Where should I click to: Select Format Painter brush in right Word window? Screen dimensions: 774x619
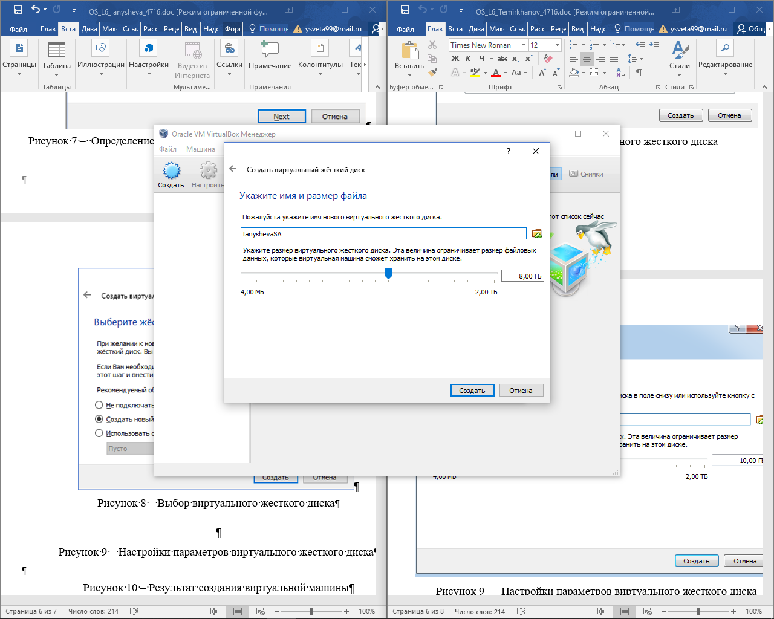[x=432, y=73]
